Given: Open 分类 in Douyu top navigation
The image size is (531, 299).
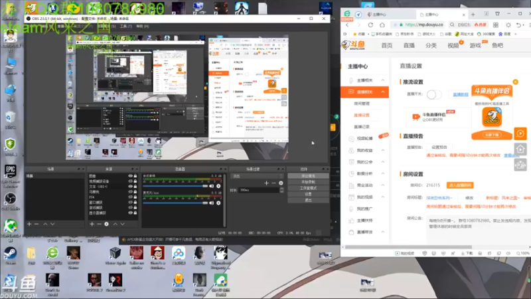Looking at the screenshot, I should (x=431, y=45).
